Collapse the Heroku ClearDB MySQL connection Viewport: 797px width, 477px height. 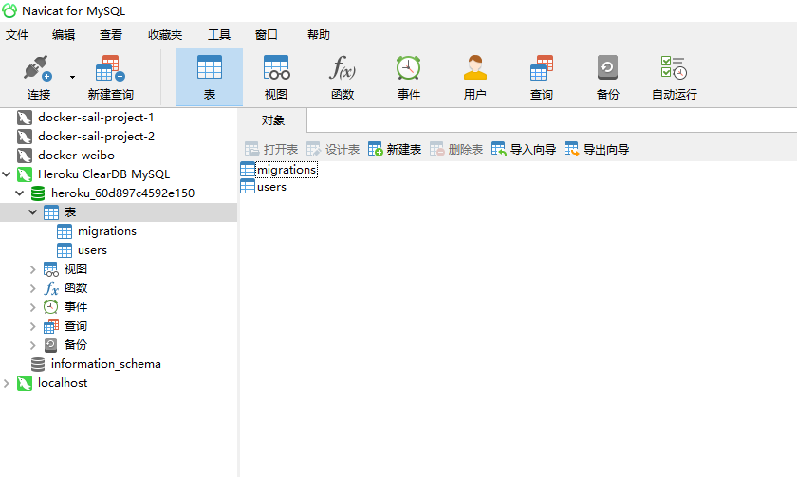[x=7, y=174]
